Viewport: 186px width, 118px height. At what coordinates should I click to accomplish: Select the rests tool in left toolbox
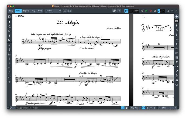pyautogui.click(x=9, y=63)
